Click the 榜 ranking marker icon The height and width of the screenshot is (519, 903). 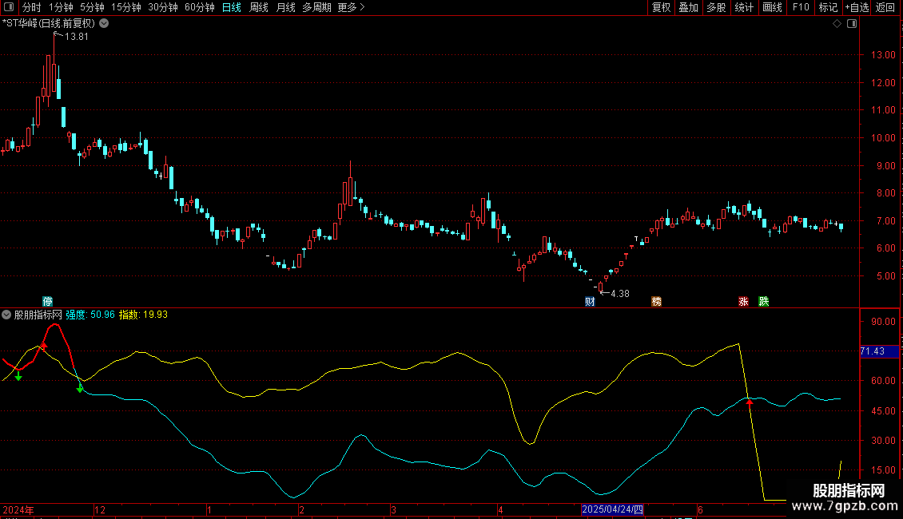click(657, 302)
